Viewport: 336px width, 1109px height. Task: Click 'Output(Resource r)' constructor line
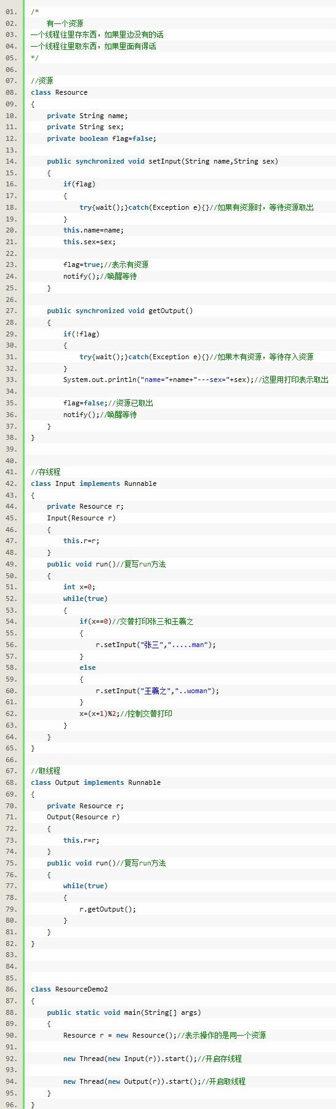point(84,817)
